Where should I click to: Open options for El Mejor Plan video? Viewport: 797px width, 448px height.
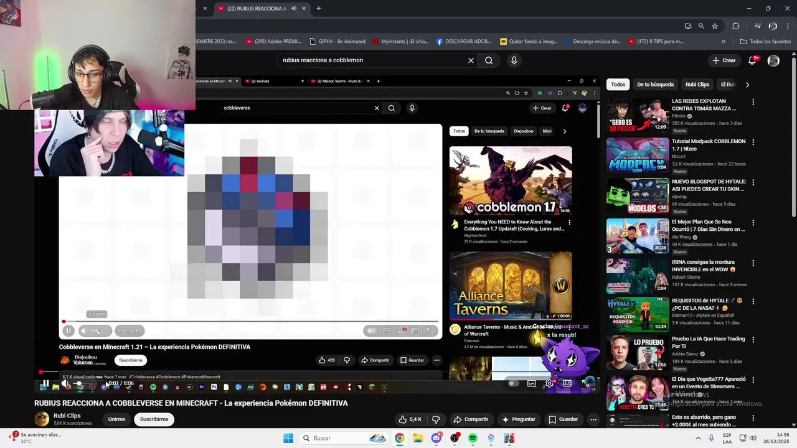753,223
